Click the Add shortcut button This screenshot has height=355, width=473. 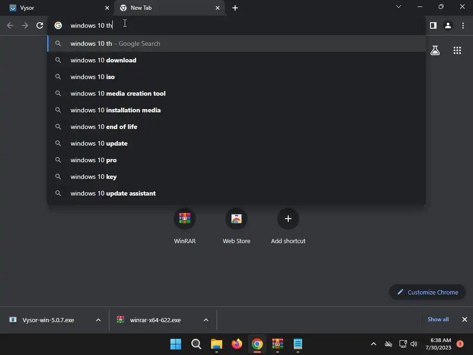click(288, 226)
